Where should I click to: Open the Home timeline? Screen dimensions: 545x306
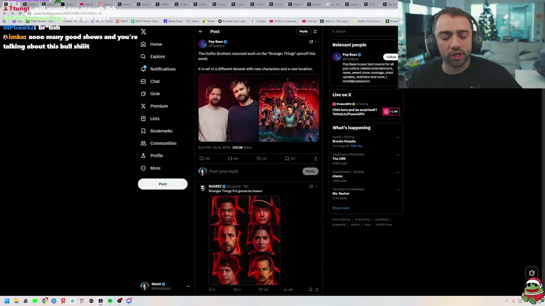[152, 44]
